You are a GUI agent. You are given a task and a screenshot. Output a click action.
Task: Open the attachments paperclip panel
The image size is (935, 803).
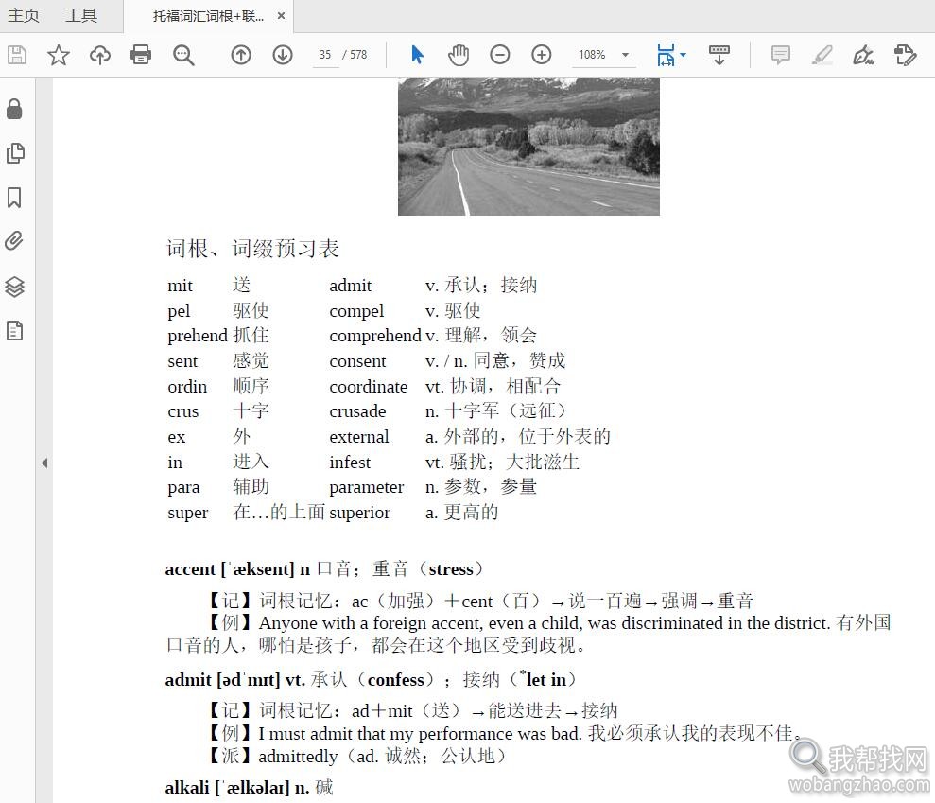click(14, 241)
